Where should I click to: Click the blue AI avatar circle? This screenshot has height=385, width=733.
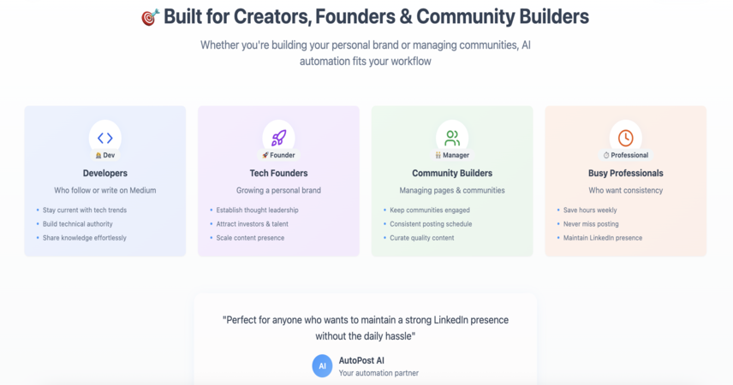[x=322, y=366]
